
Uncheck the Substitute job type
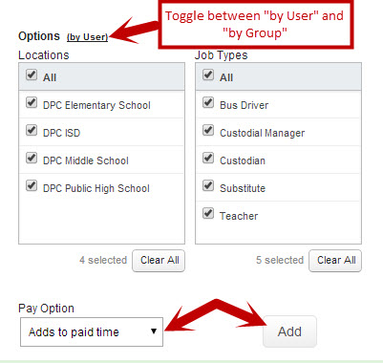click(208, 185)
